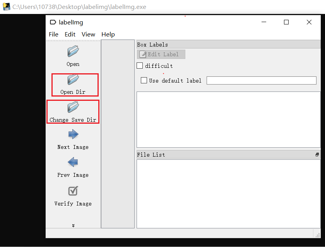Click inside the File List area
This screenshot has width=325, height=247.
228,193
